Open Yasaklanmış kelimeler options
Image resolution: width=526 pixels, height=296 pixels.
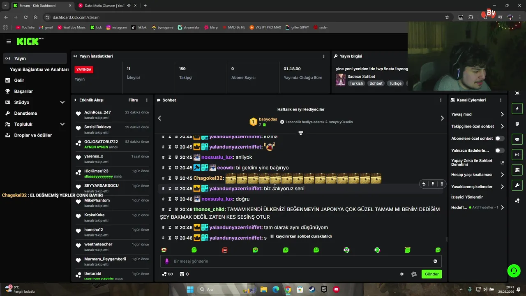pyautogui.click(x=502, y=187)
